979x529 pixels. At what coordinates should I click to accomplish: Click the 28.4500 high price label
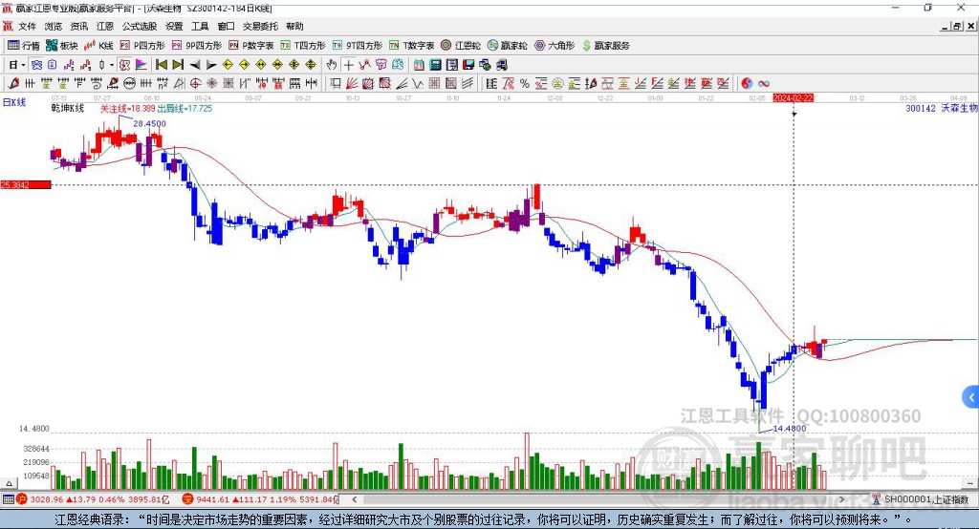click(x=150, y=123)
